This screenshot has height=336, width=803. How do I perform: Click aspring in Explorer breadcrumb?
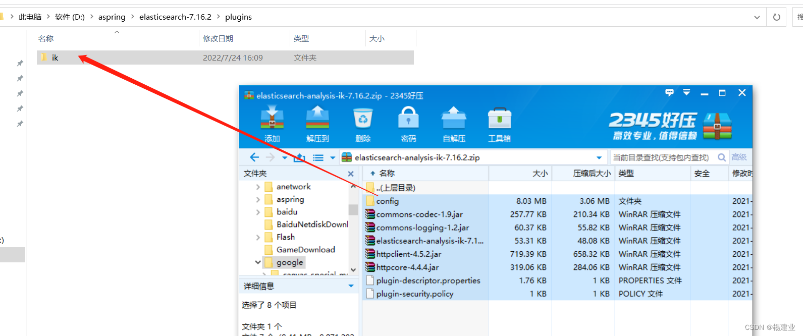[x=112, y=17]
